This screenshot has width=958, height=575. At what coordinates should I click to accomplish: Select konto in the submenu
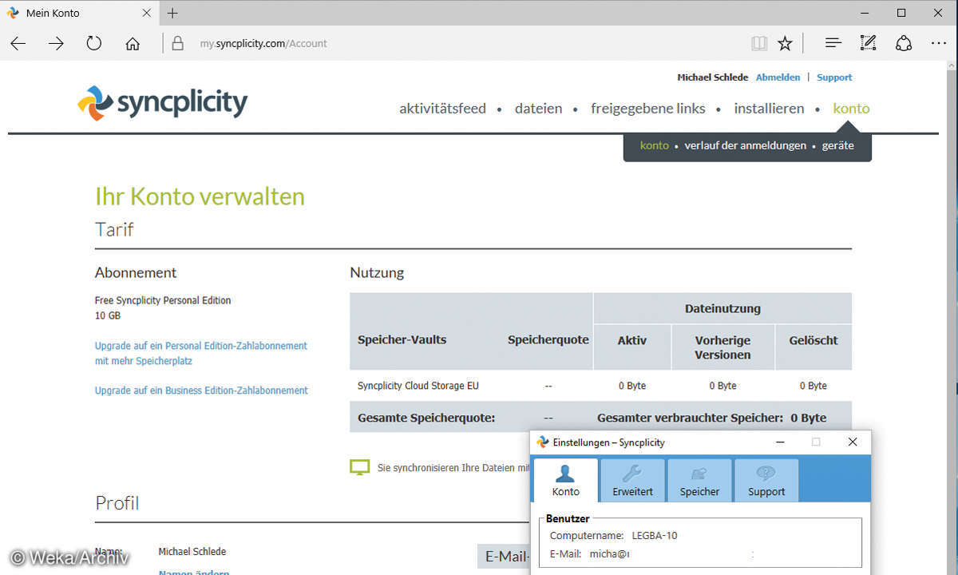point(654,145)
